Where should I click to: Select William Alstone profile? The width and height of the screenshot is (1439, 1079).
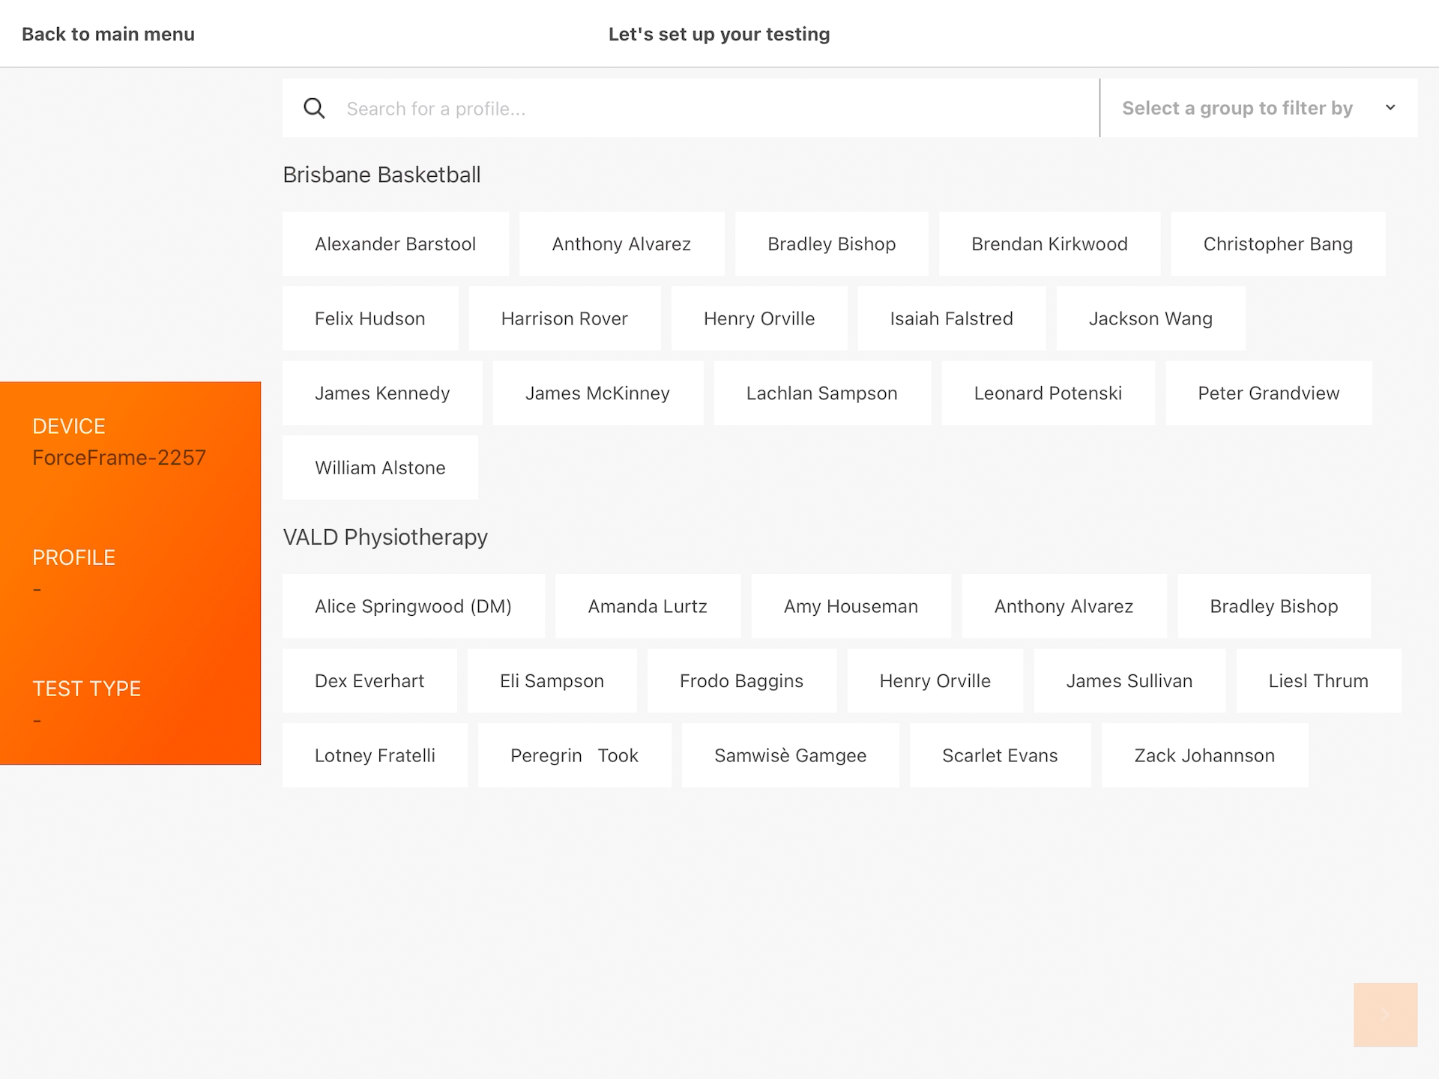380,468
